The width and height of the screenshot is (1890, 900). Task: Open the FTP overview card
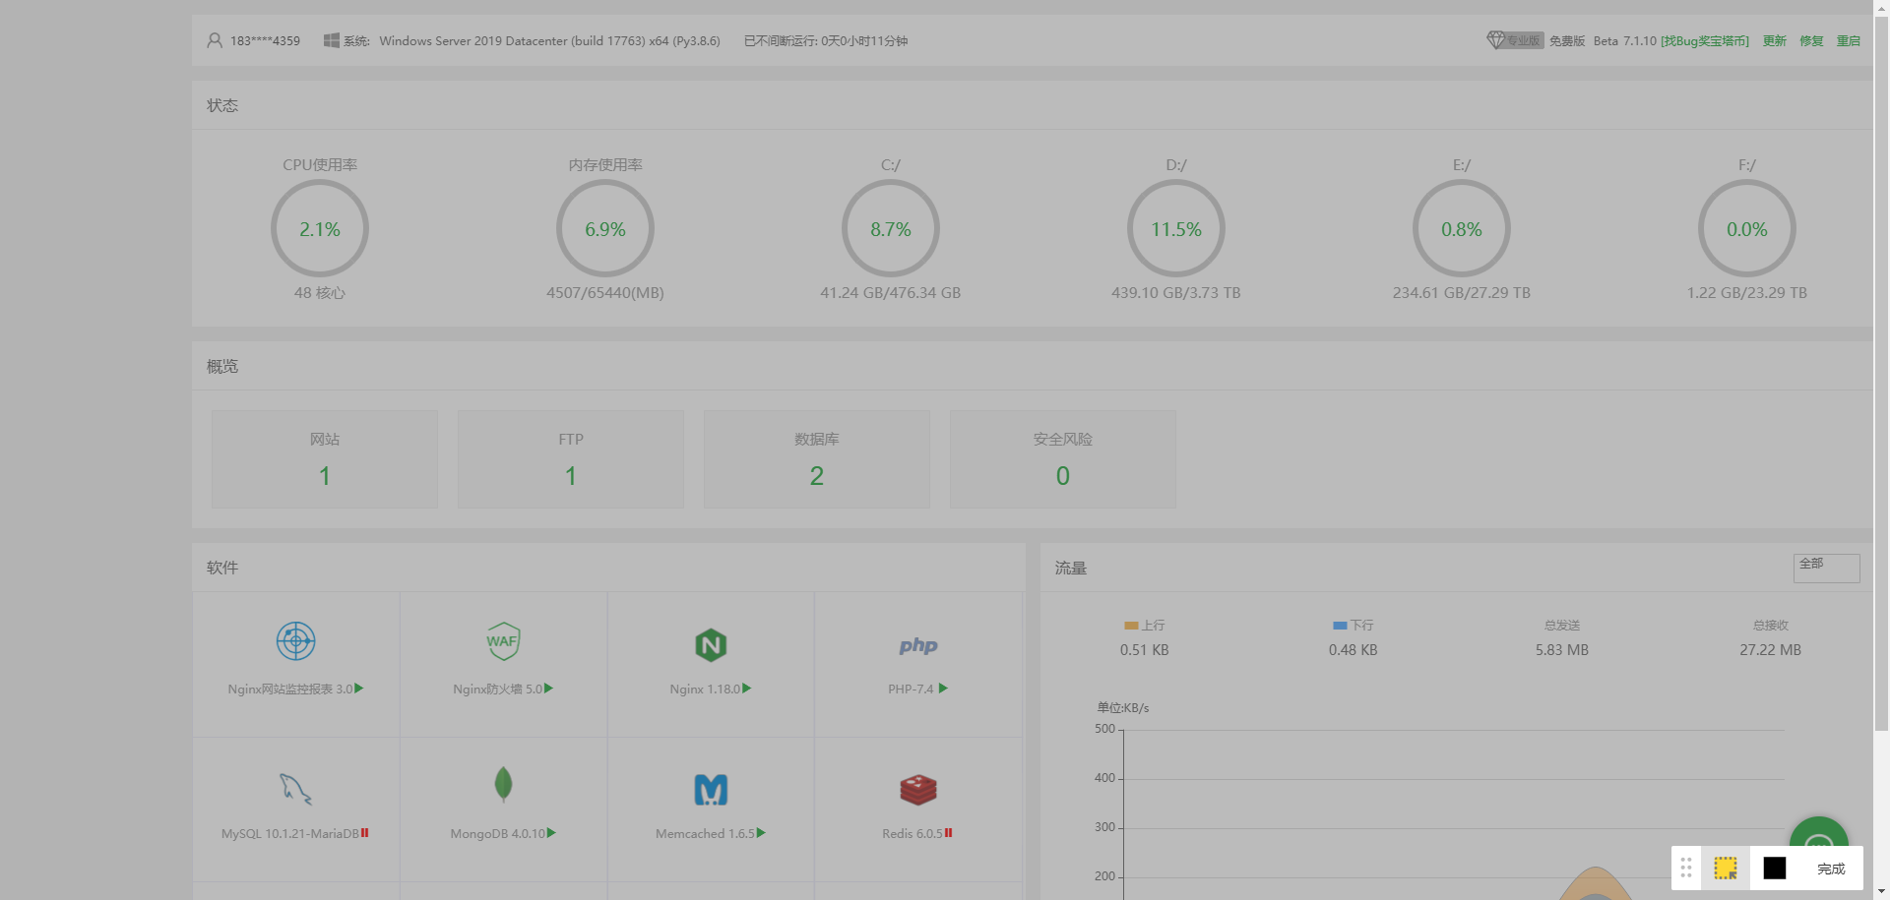pyautogui.click(x=571, y=459)
